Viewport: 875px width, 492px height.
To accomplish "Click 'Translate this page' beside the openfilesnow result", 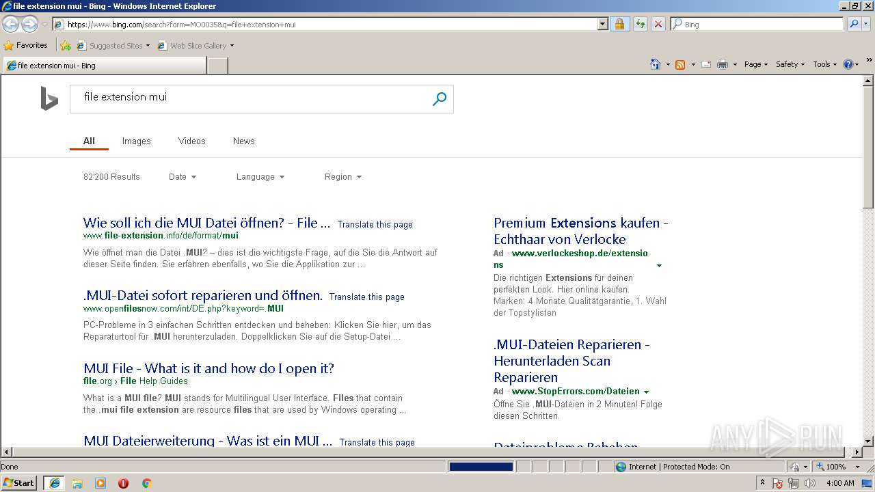I will tap(366, 297).
